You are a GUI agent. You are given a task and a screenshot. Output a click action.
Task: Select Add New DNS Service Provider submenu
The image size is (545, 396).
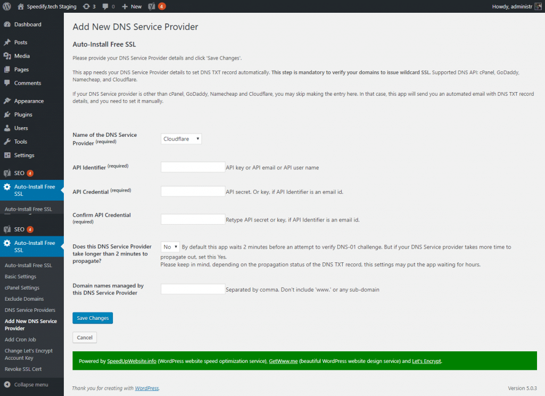(30, 325)
